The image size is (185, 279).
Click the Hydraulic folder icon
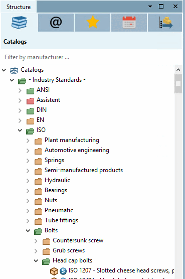click(x=38, y=181)
